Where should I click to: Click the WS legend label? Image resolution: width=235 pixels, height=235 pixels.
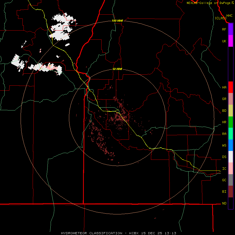pos(224,145)
